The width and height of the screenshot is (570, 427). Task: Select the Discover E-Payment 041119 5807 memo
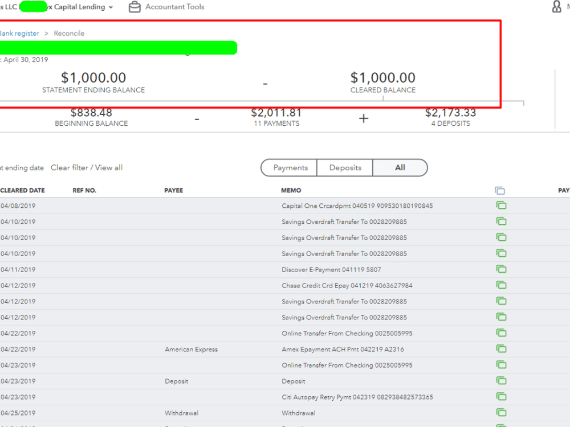click(331, 270)
